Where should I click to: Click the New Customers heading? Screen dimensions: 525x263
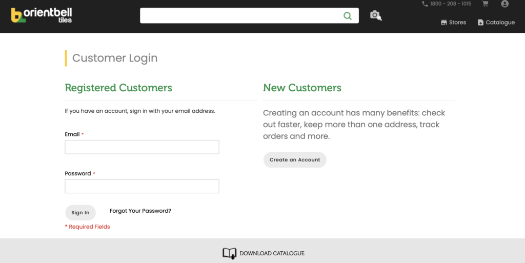coord(302,88)
